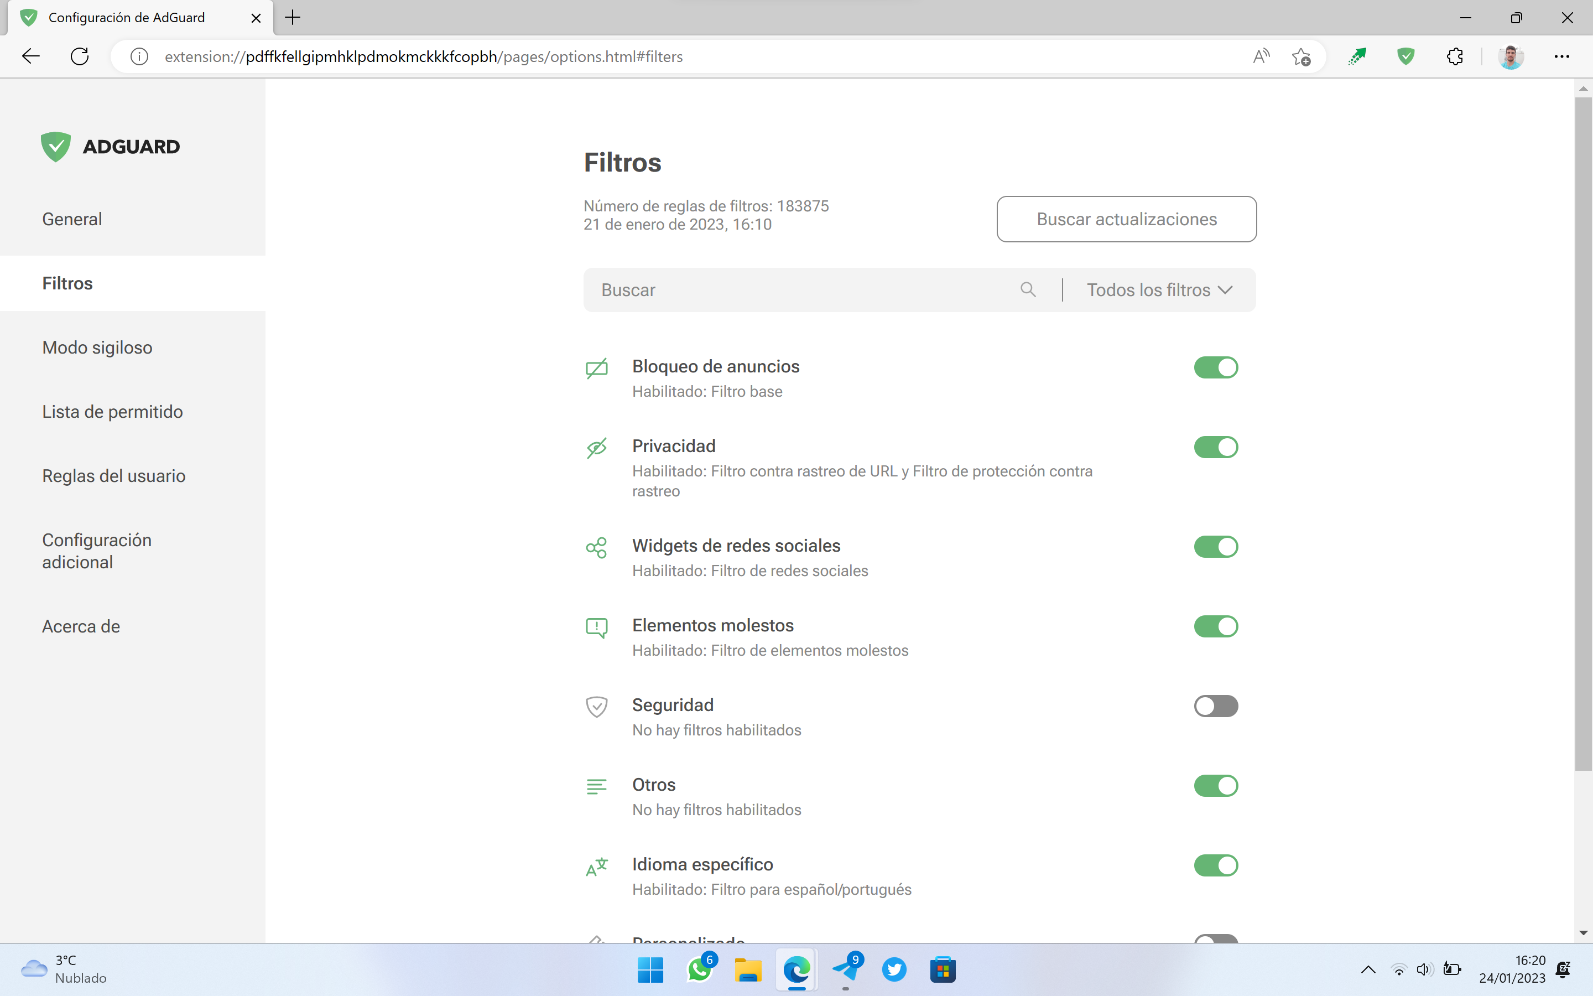Open the AdGuard extension shield in toolbar
This screenshot has height=996, width=1593.
tap(1406, 56)
